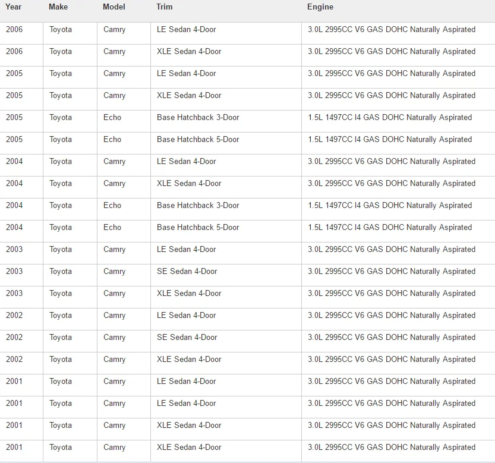Viewport: 495px width, 463px height.
Task: Select engine cell in 2002 Camry SE row
Action: pyautogui.click(x=398, y=341)
